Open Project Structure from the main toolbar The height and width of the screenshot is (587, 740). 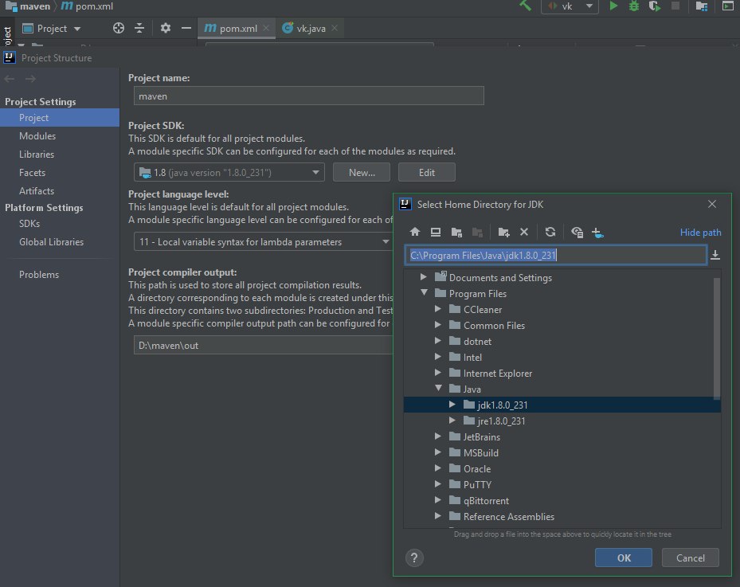click(702, 6)
